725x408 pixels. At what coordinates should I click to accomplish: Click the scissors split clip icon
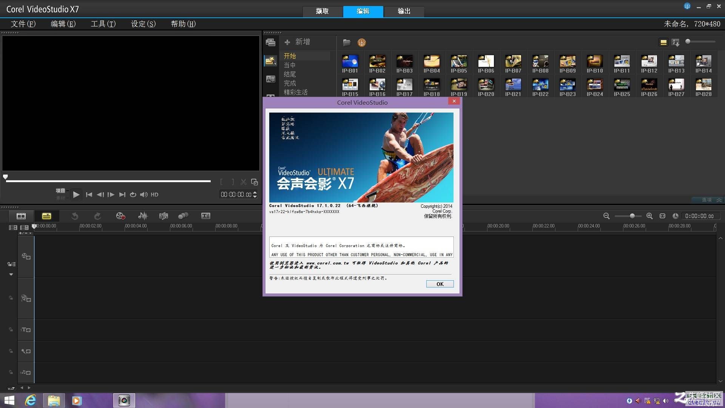click(244, 182)
